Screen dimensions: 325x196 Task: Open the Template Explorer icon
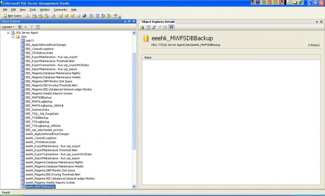(109, 16)
